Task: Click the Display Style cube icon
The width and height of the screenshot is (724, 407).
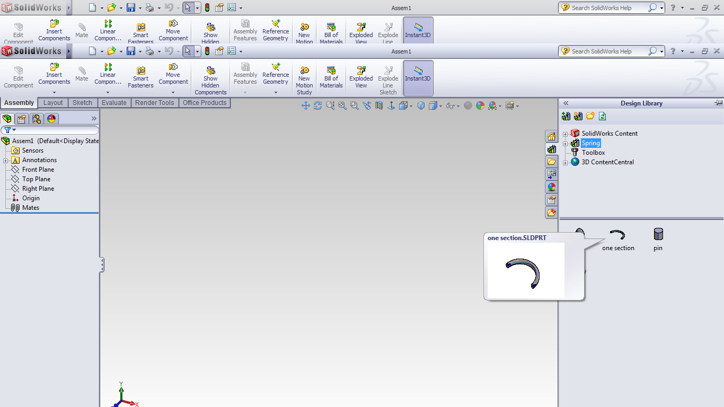Action: 433,105
